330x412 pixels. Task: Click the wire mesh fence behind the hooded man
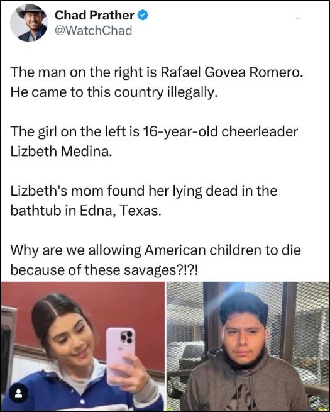tap(310, 328)
